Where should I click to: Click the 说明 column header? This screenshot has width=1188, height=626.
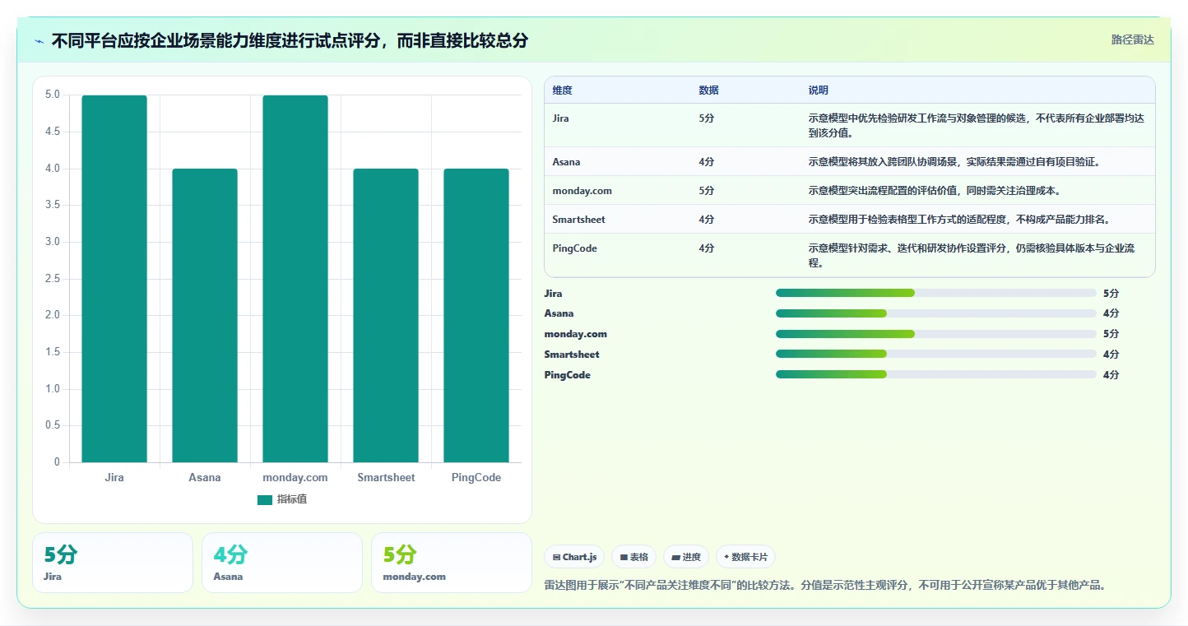click(x=819, y=90)
